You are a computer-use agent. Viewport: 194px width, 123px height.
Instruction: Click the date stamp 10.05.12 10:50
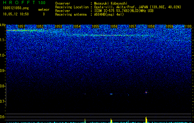tap(16, 14)
